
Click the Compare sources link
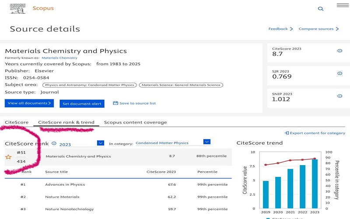pyautogui.click(x=318, y=29)
